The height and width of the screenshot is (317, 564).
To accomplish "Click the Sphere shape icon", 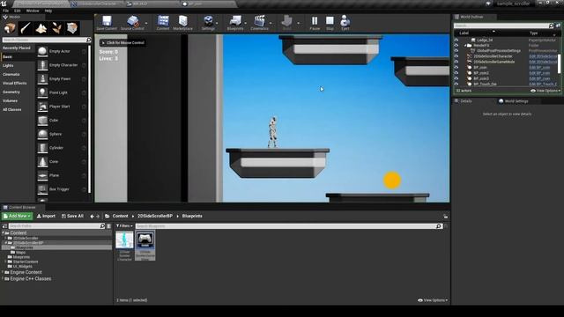I will [x=42, y=134].
